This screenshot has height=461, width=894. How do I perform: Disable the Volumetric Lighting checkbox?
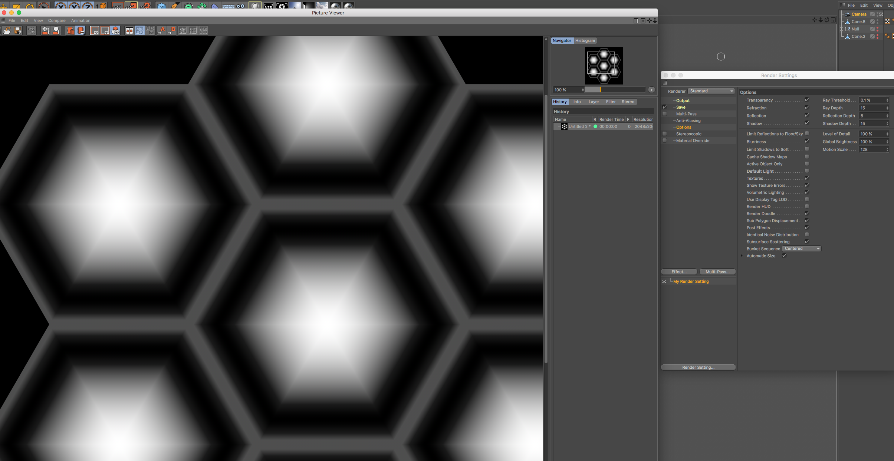tap(806, 192)
